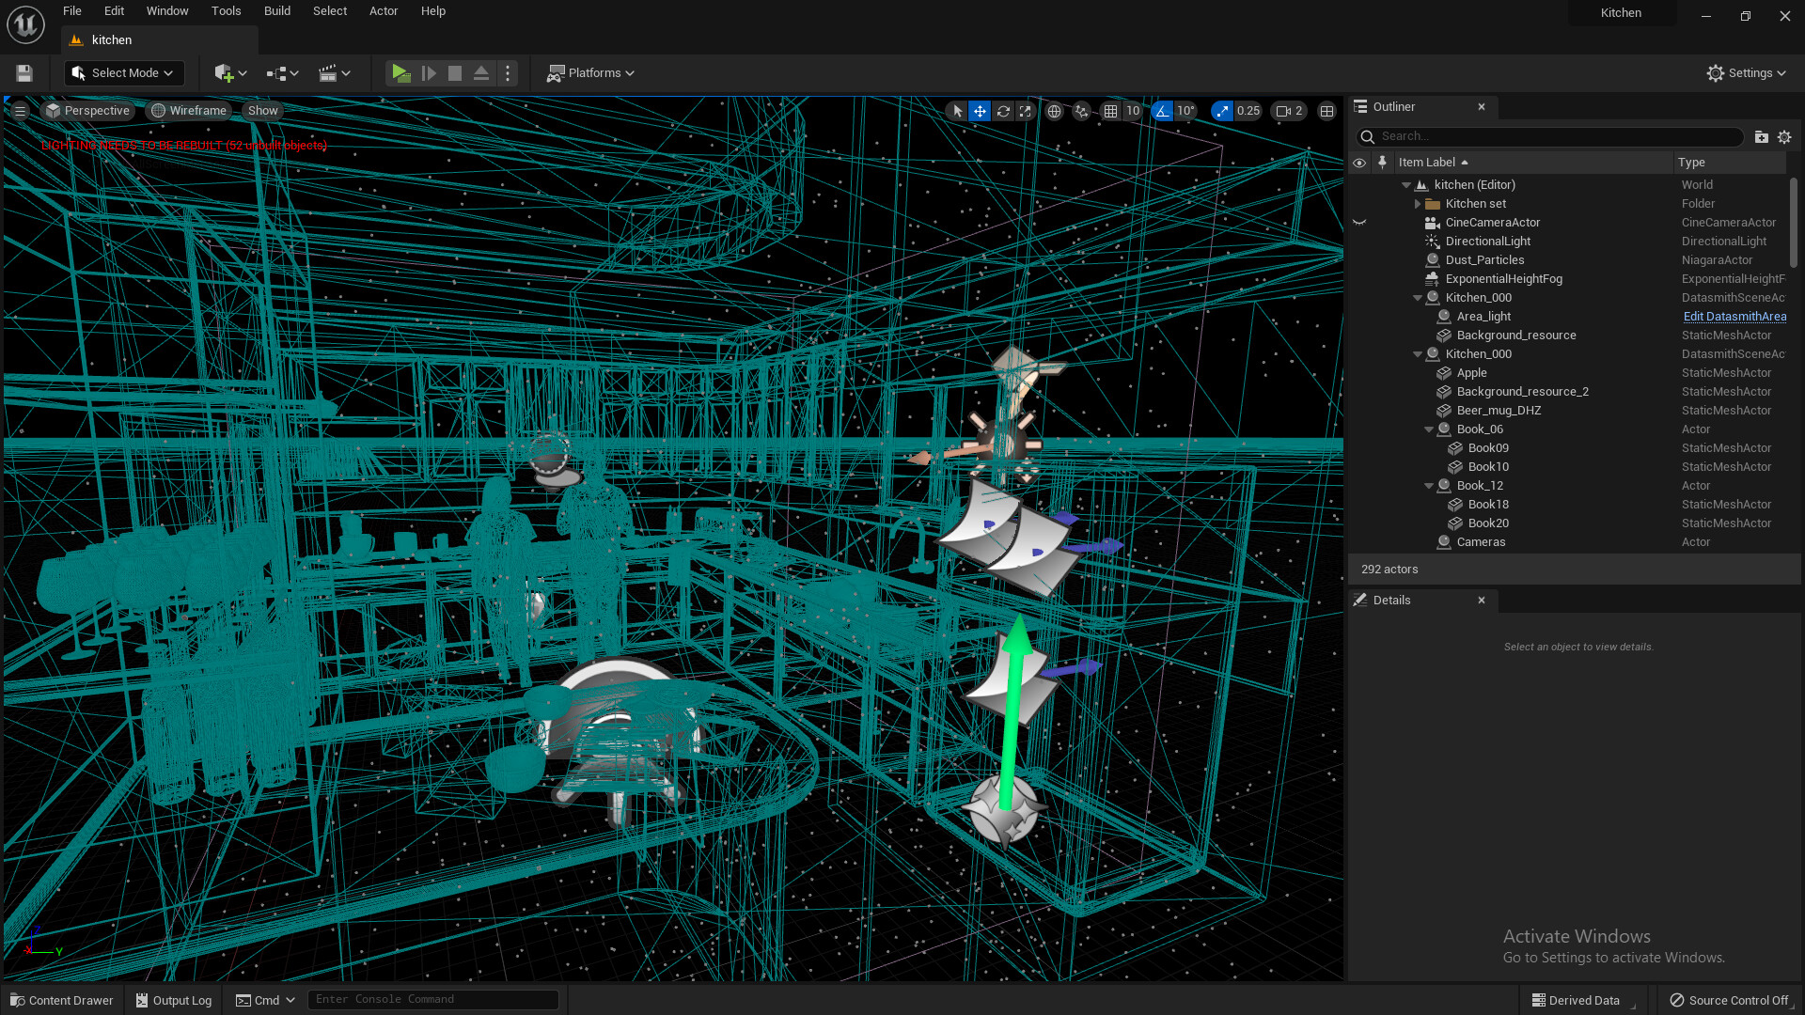Click the Play in editor button
The width and height of the screenshot is (1805, 1015).
[x=401, y=73]
